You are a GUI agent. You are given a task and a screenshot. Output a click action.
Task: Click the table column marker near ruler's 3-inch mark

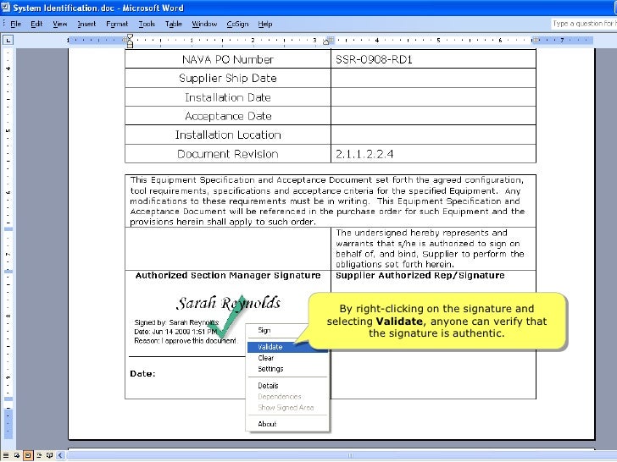coord(329,40)
